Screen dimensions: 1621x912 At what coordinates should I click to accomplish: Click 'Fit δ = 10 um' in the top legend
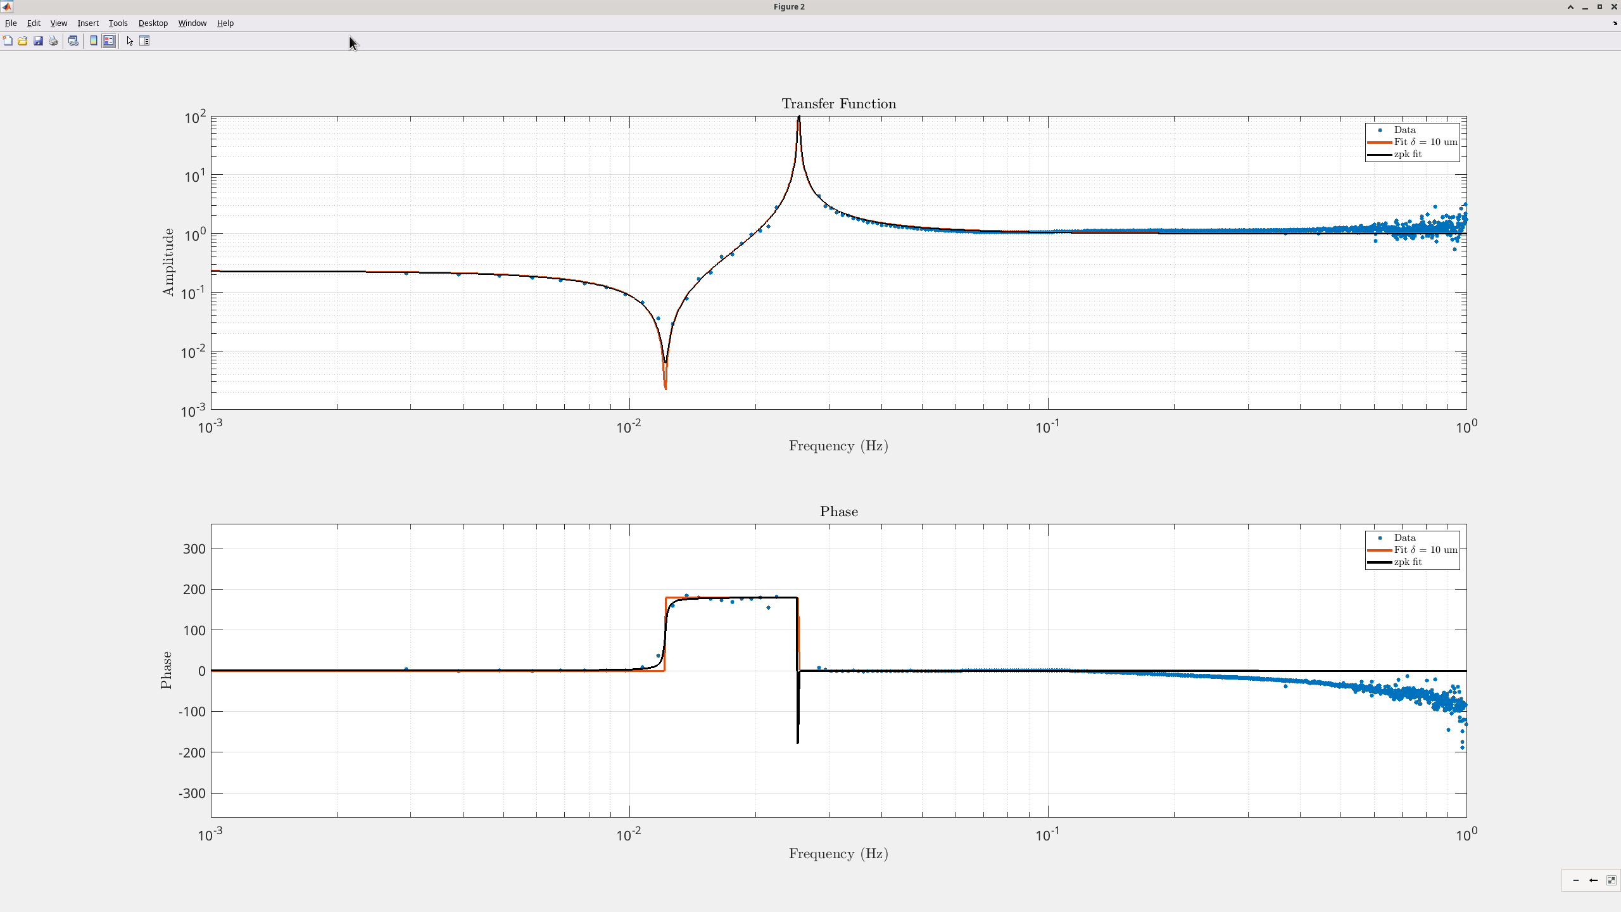tap(1426, 142)
